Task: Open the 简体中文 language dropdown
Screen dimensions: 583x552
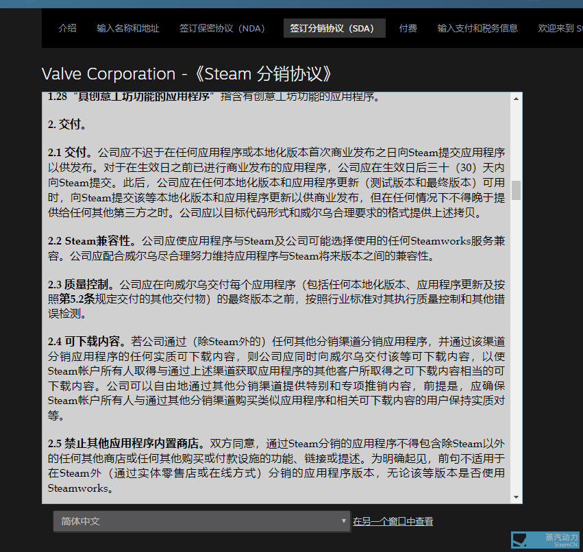Action: point(202,521)
